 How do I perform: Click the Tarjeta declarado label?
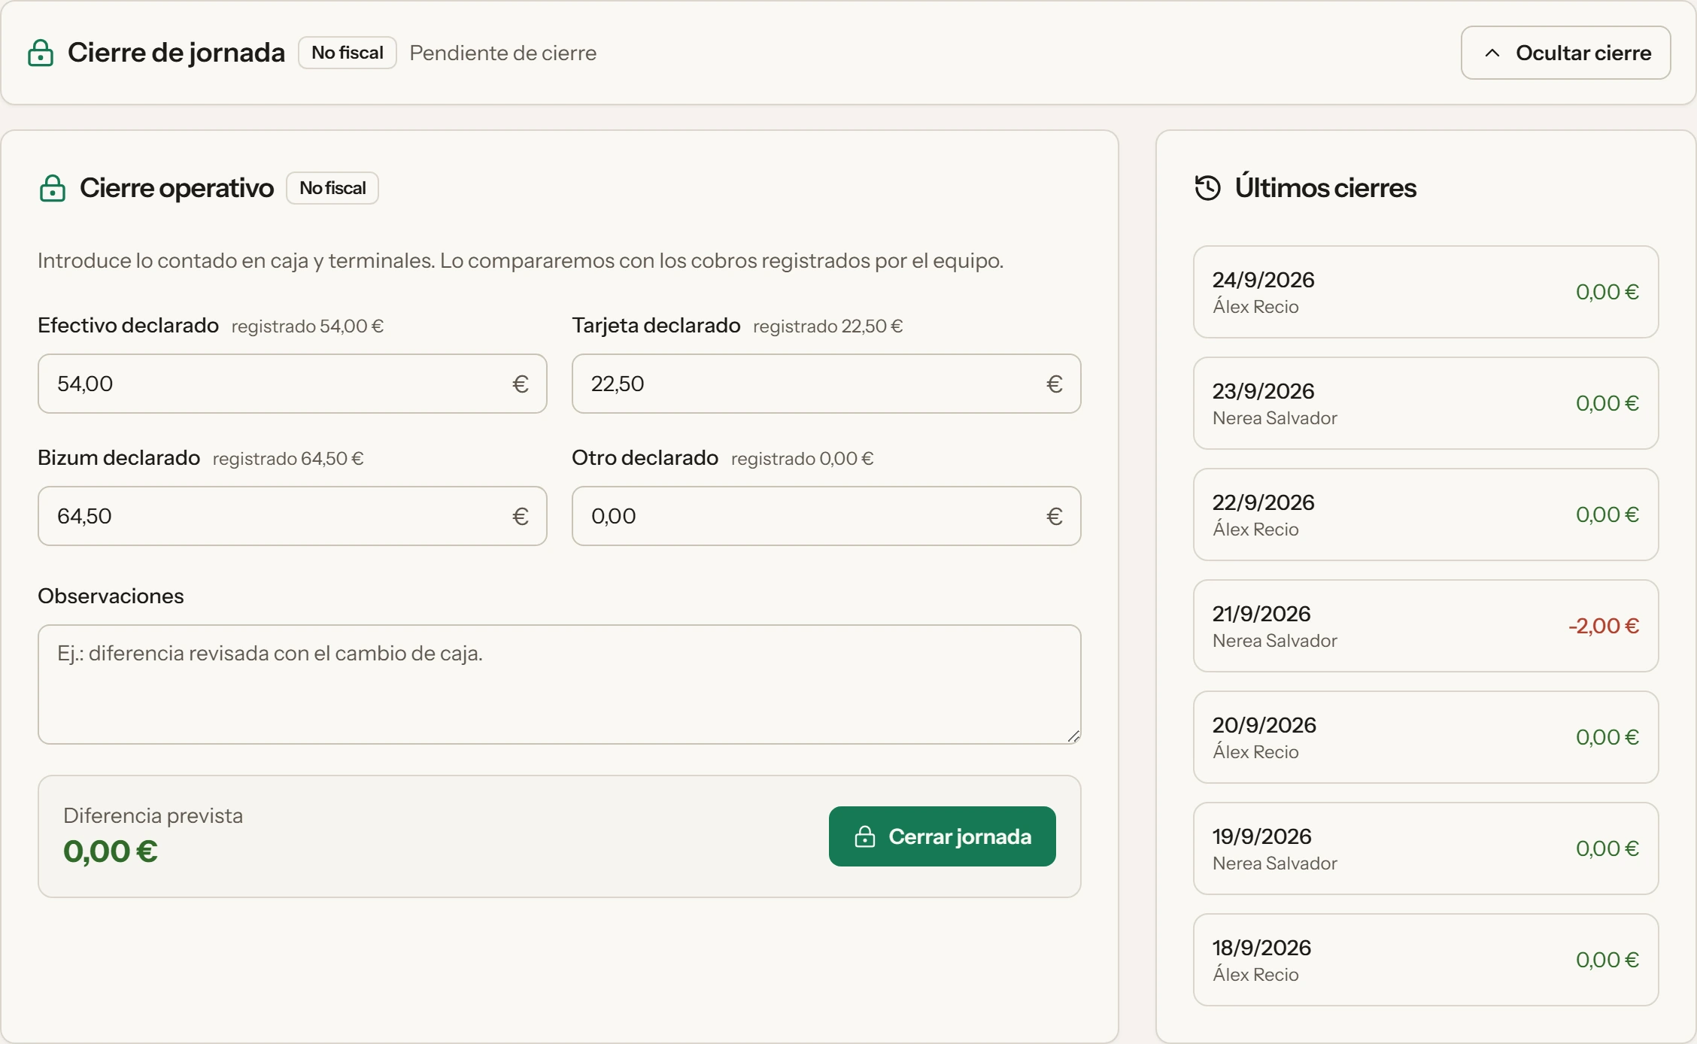(x=656, y=326)
